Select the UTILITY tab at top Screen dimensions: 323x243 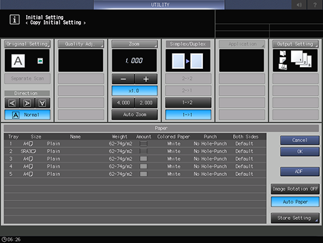(159, 4)
